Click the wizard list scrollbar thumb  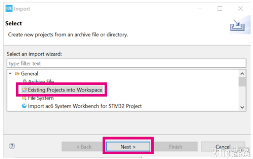(x=242, y=82)
